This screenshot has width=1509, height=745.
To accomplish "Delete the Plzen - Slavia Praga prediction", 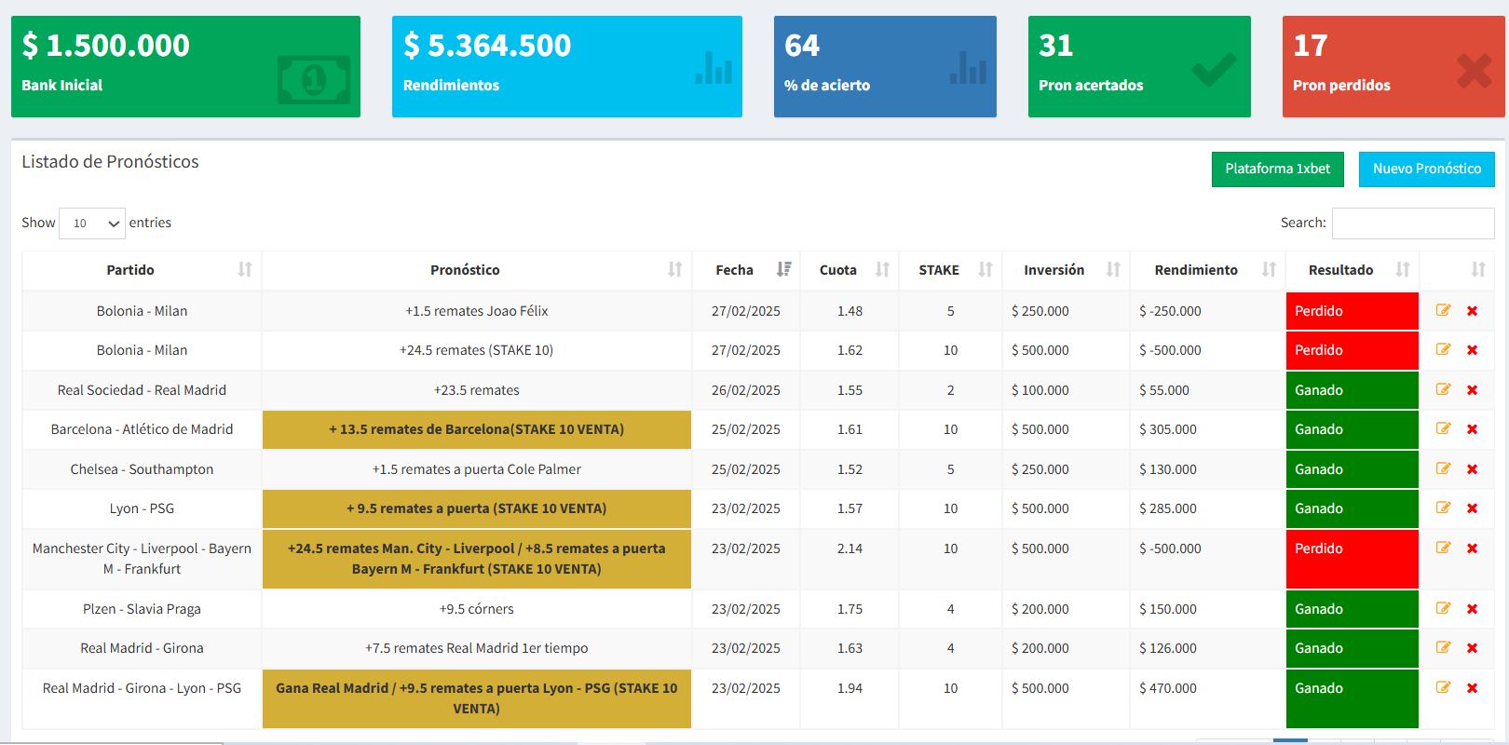I will (1473, 609).
